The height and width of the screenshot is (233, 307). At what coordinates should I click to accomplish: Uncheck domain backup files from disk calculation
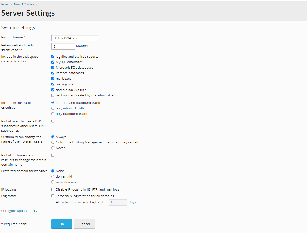pyautogui.click(x=53, y=90)
